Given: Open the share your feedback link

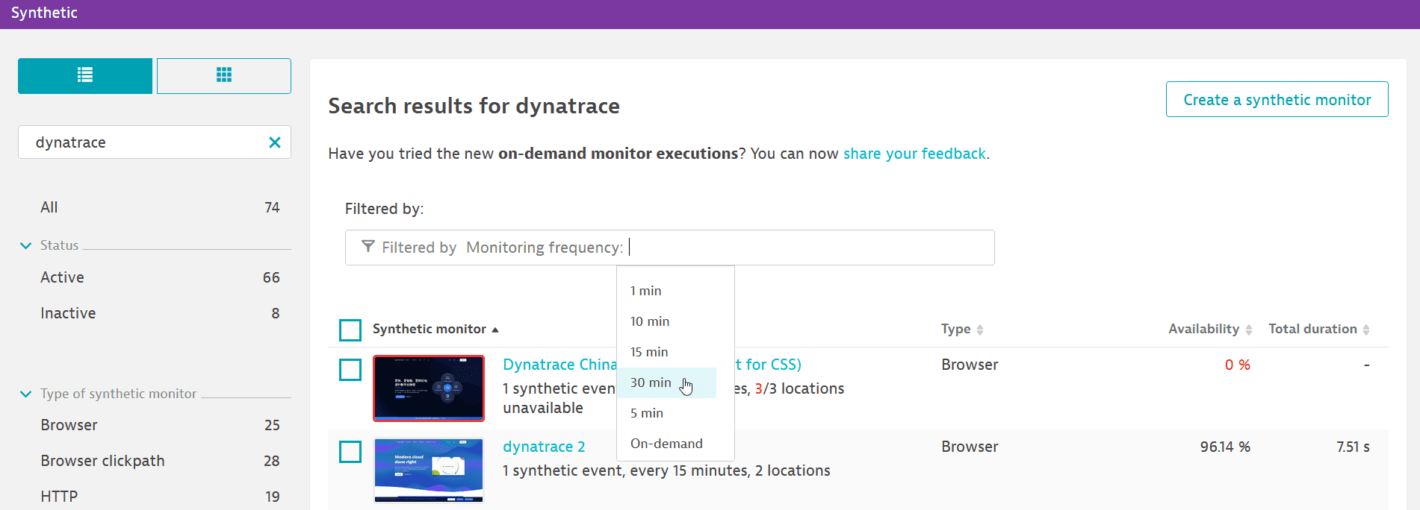Looking at the screenshot, I should (914, 154).
